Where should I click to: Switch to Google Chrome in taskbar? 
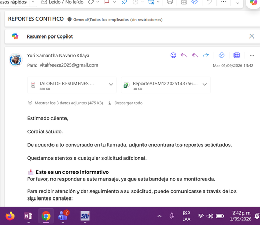tap(46, 216)
